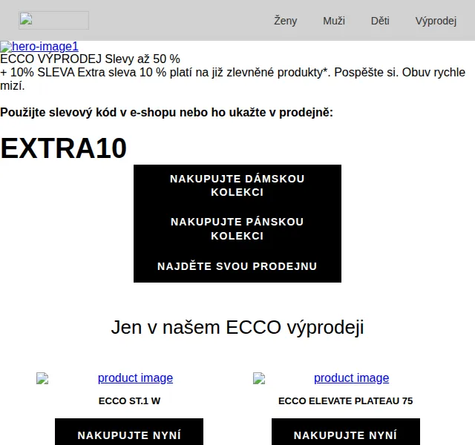The height and width of the screenshot is (445, 475).
Task: Click text ECCO VÝPRODEJ Slevy až 50 %
Action: click(x=90, y=59)
